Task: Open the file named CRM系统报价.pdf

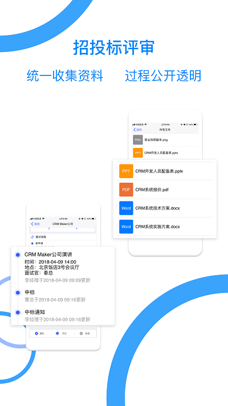Action: click(x=152, y=190)
